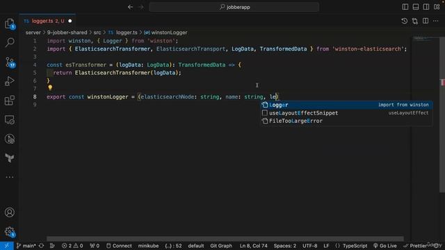445x250 pixels.
Task: Open the Customize Layout control
Action: (x=437, y=7)
